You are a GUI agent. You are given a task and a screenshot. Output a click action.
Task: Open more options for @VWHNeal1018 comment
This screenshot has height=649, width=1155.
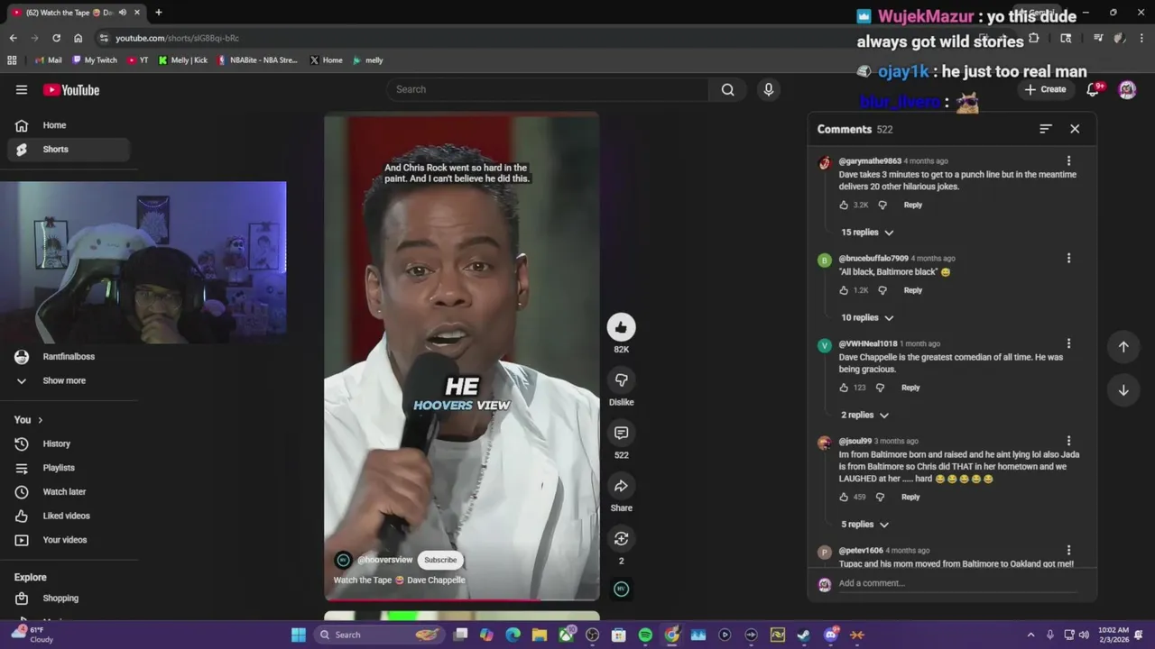click(x=1068, y=343)
